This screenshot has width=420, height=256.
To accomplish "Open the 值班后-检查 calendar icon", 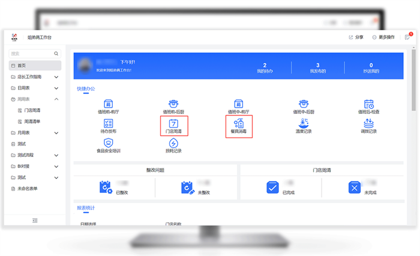I will tap(369, 104).
